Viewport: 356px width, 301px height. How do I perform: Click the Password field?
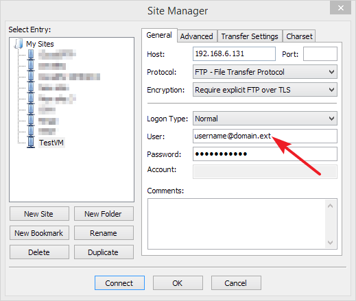265,154
